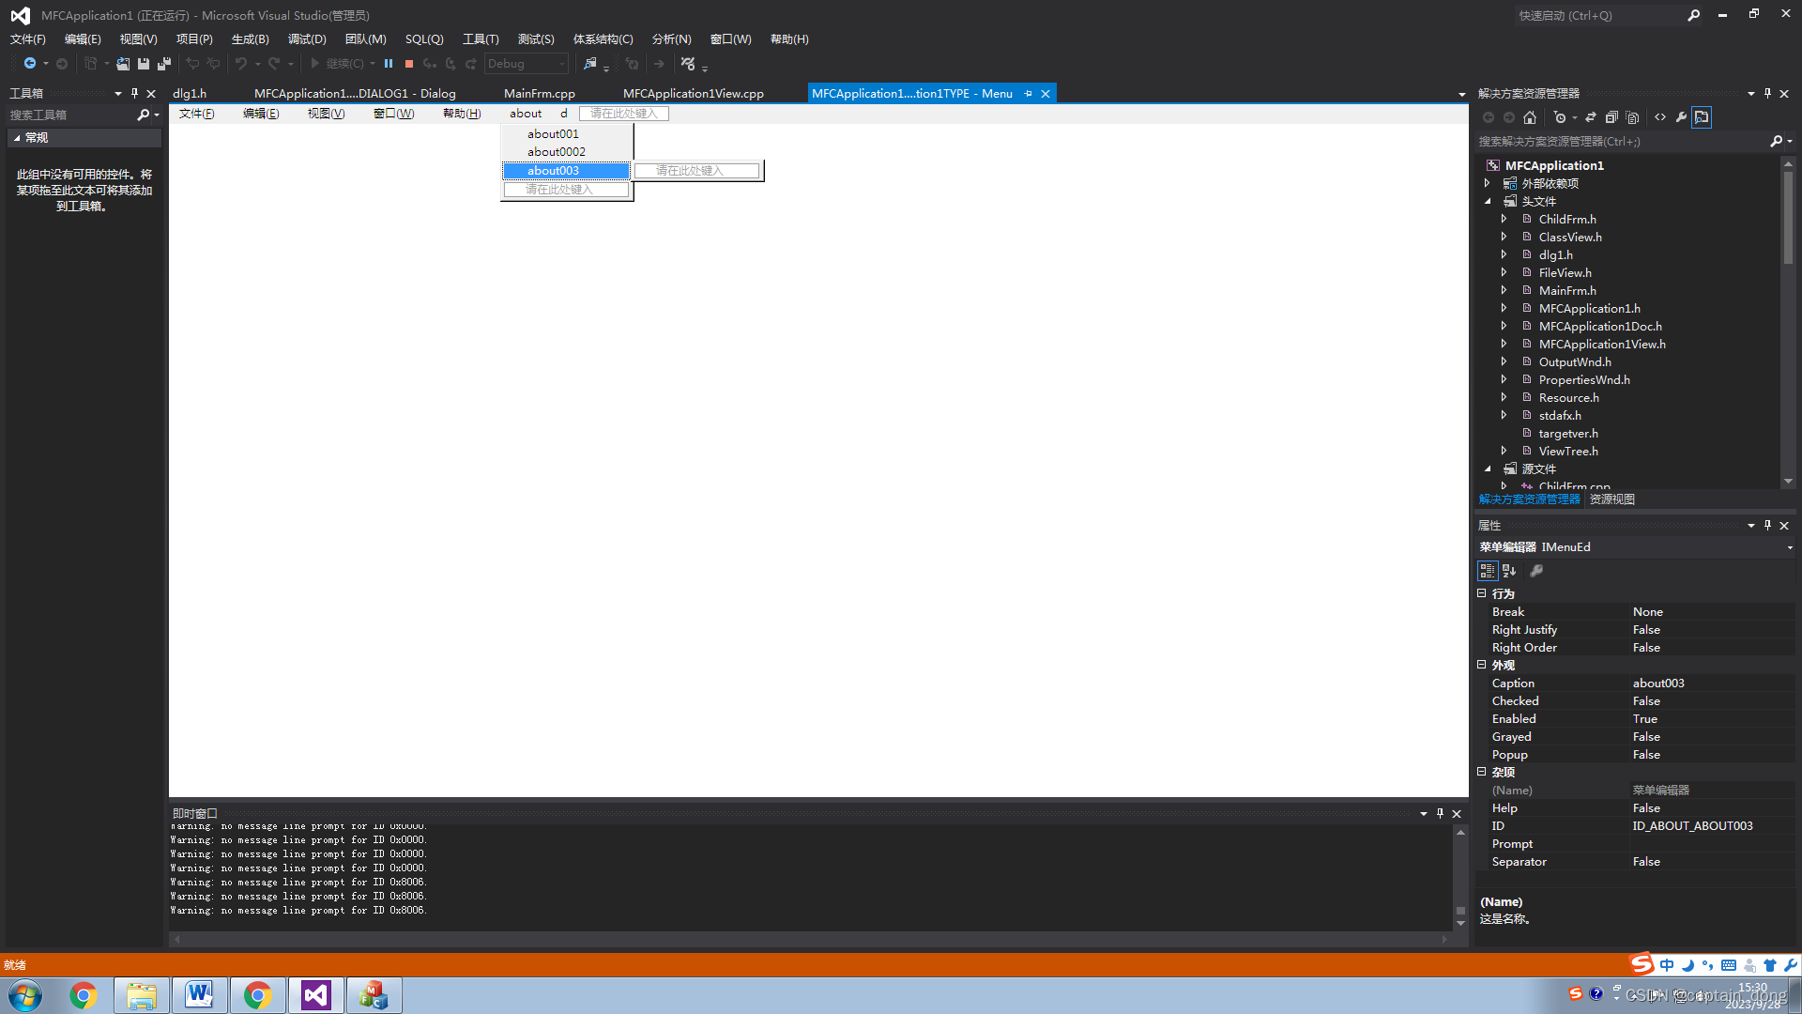This screenshot has width=1802, height=1014.
Task: Click the MainFrm.cpp tab
Action: pyautogui.click(x=540, y=93)
